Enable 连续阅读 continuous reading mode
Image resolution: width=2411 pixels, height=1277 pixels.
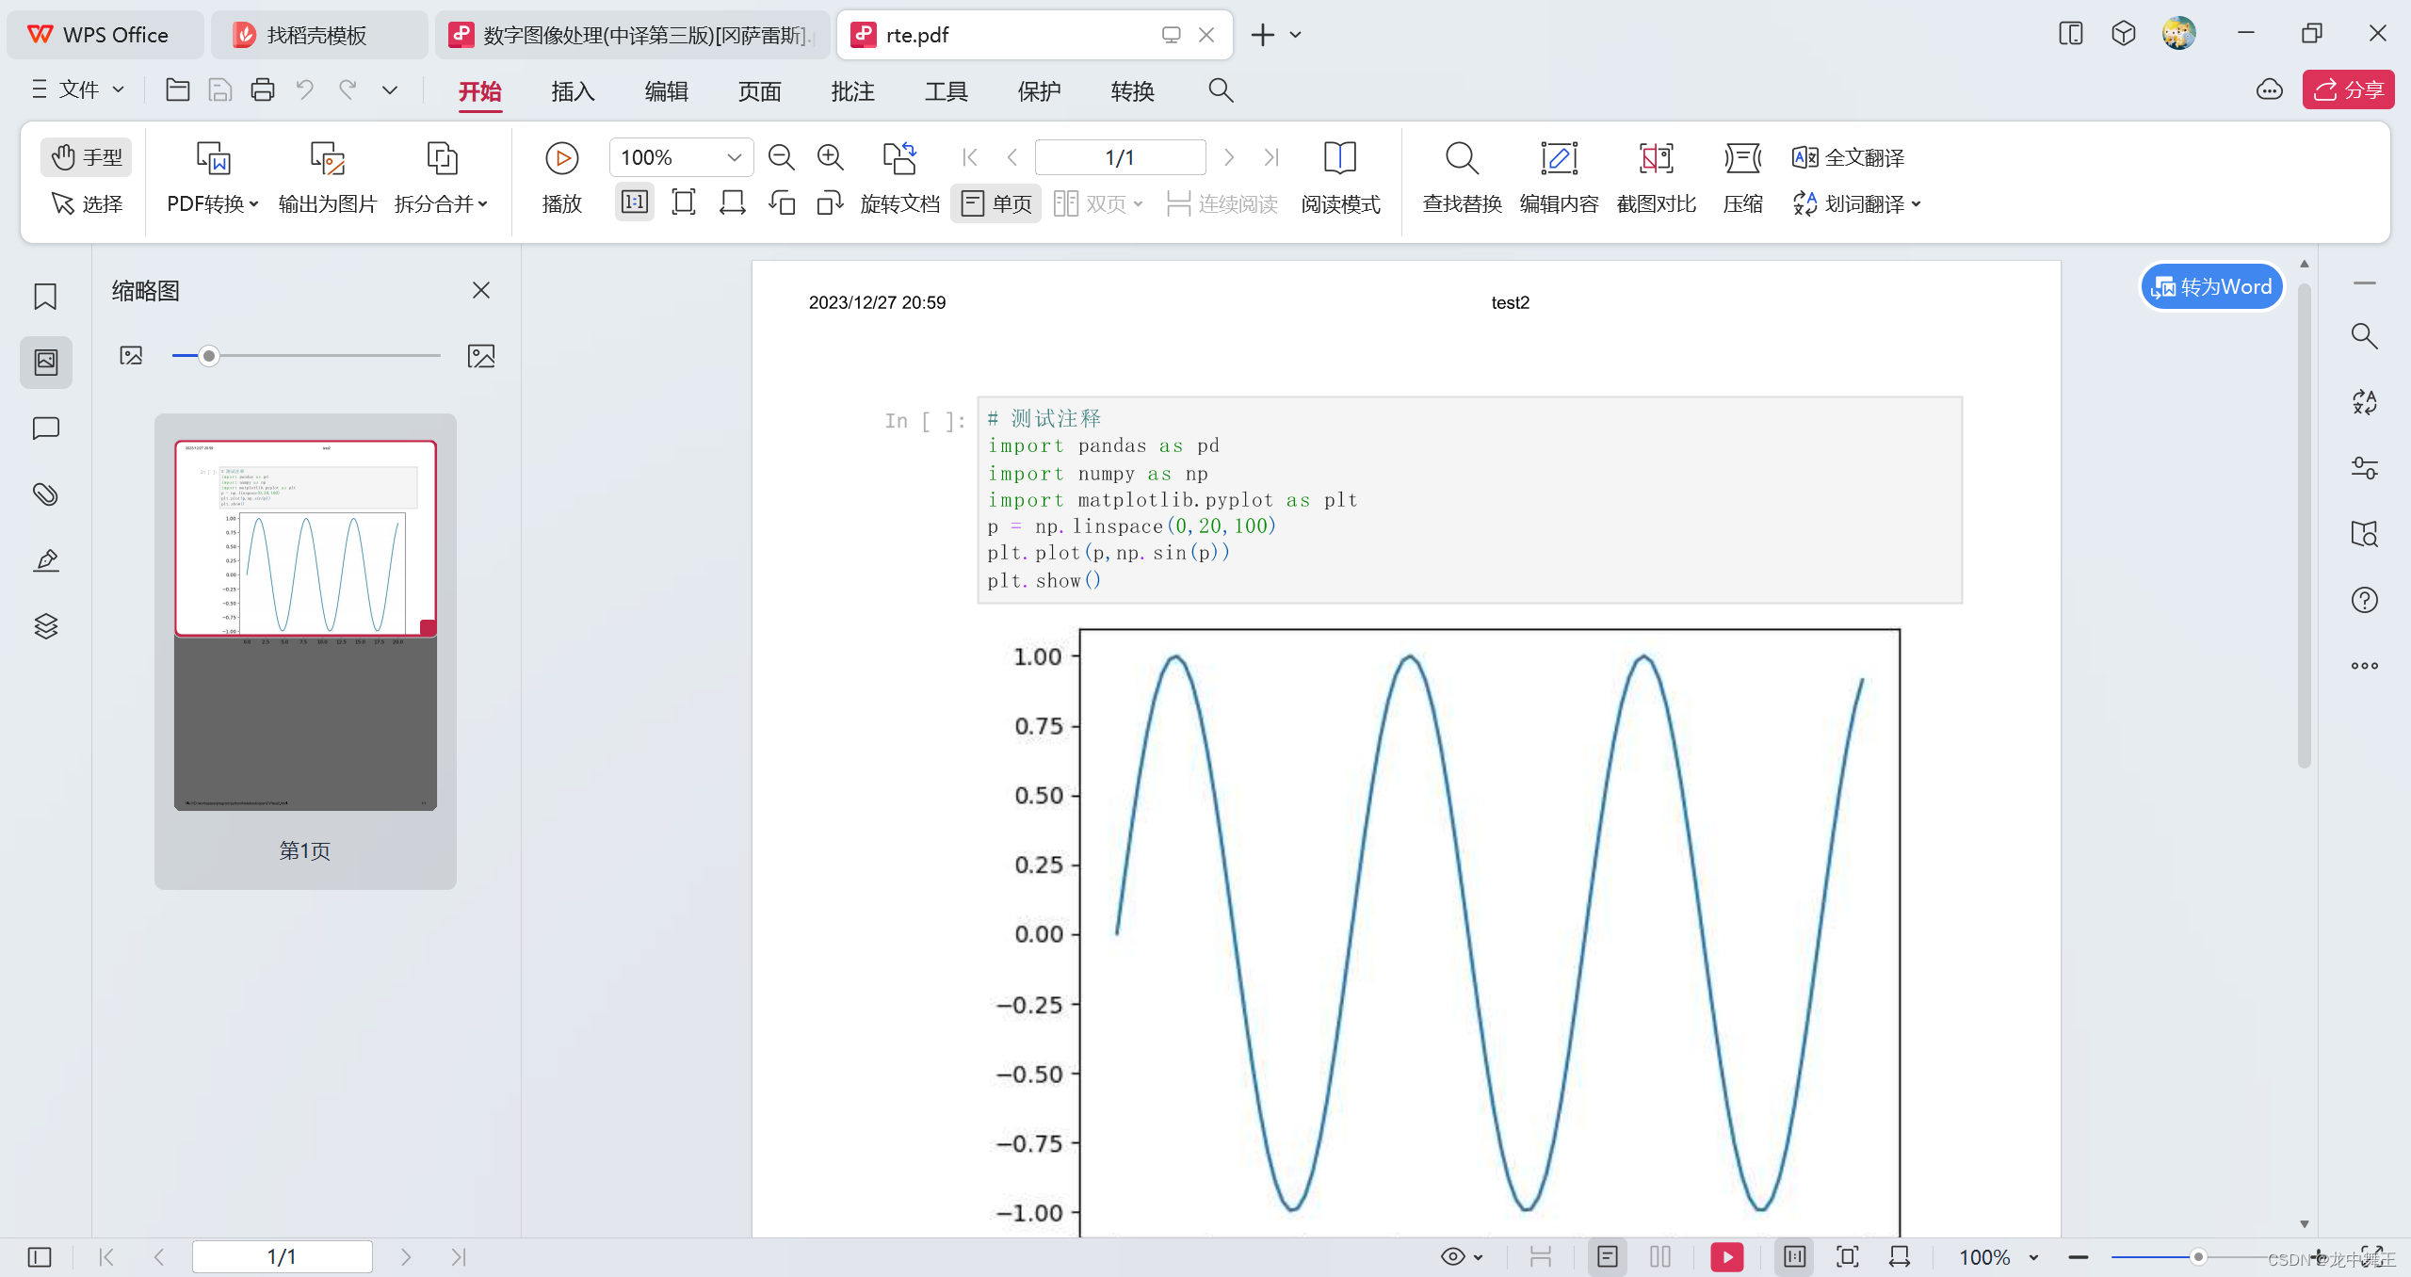pos(1222,202)
